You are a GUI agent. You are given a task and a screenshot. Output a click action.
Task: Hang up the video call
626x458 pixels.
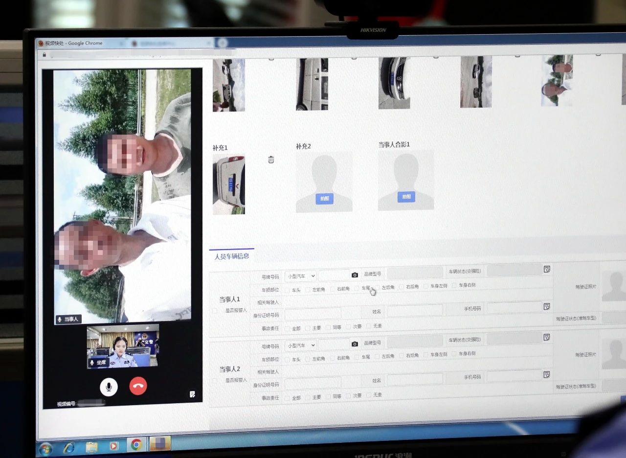tap(138, 386)
